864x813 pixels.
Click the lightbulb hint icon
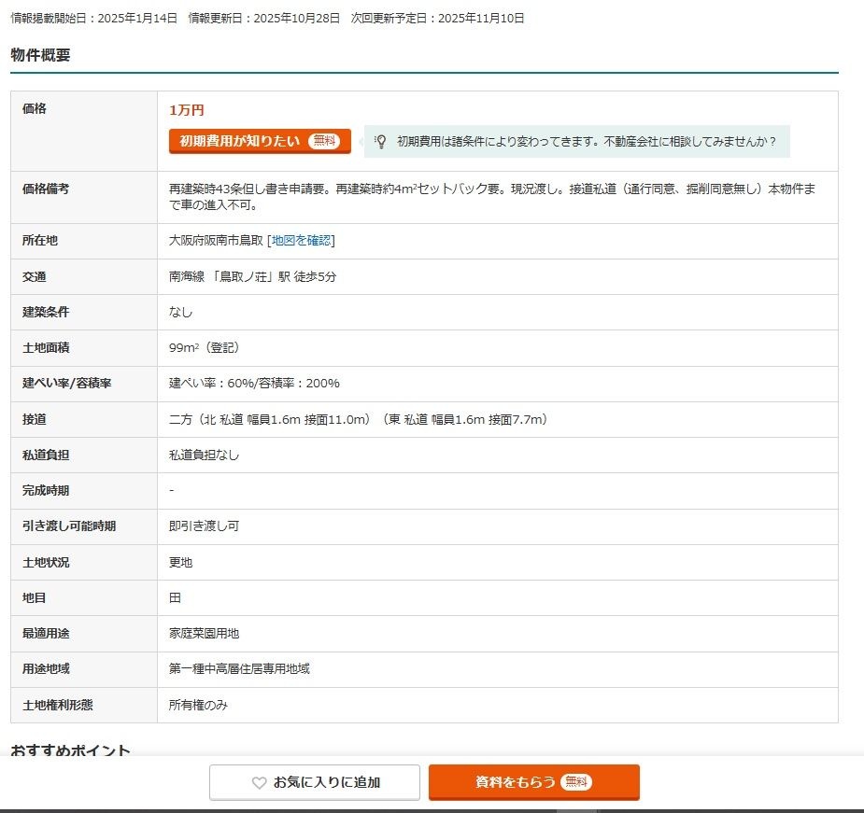pyautogui.click(x=380, y=141)
